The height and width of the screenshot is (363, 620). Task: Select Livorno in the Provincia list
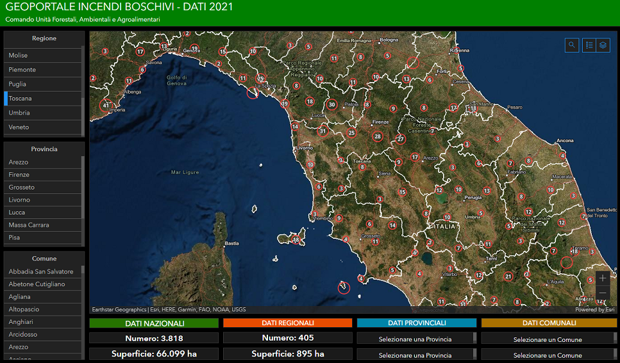point(43,200)
